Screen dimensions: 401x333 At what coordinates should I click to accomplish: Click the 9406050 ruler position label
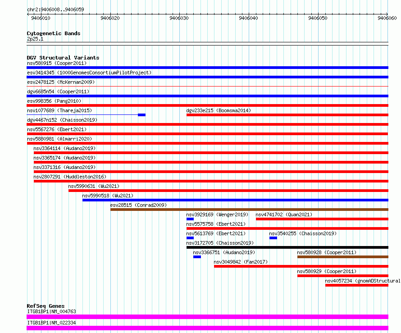tap(318, 18)
